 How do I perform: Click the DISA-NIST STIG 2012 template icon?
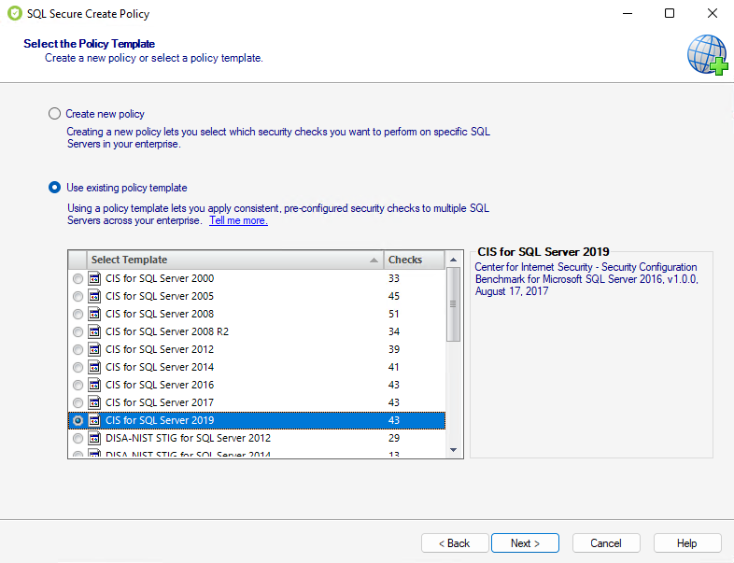coord(94,438)
